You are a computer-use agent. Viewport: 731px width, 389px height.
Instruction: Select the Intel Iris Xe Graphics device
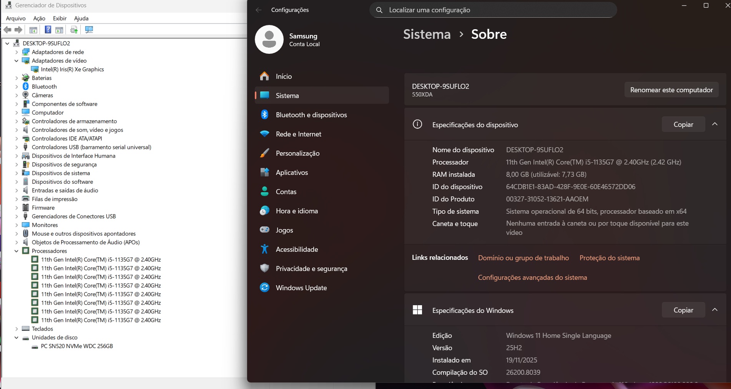[x=72, y=69]
